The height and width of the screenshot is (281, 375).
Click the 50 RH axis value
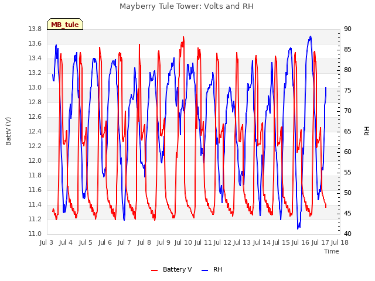(347, 193)
